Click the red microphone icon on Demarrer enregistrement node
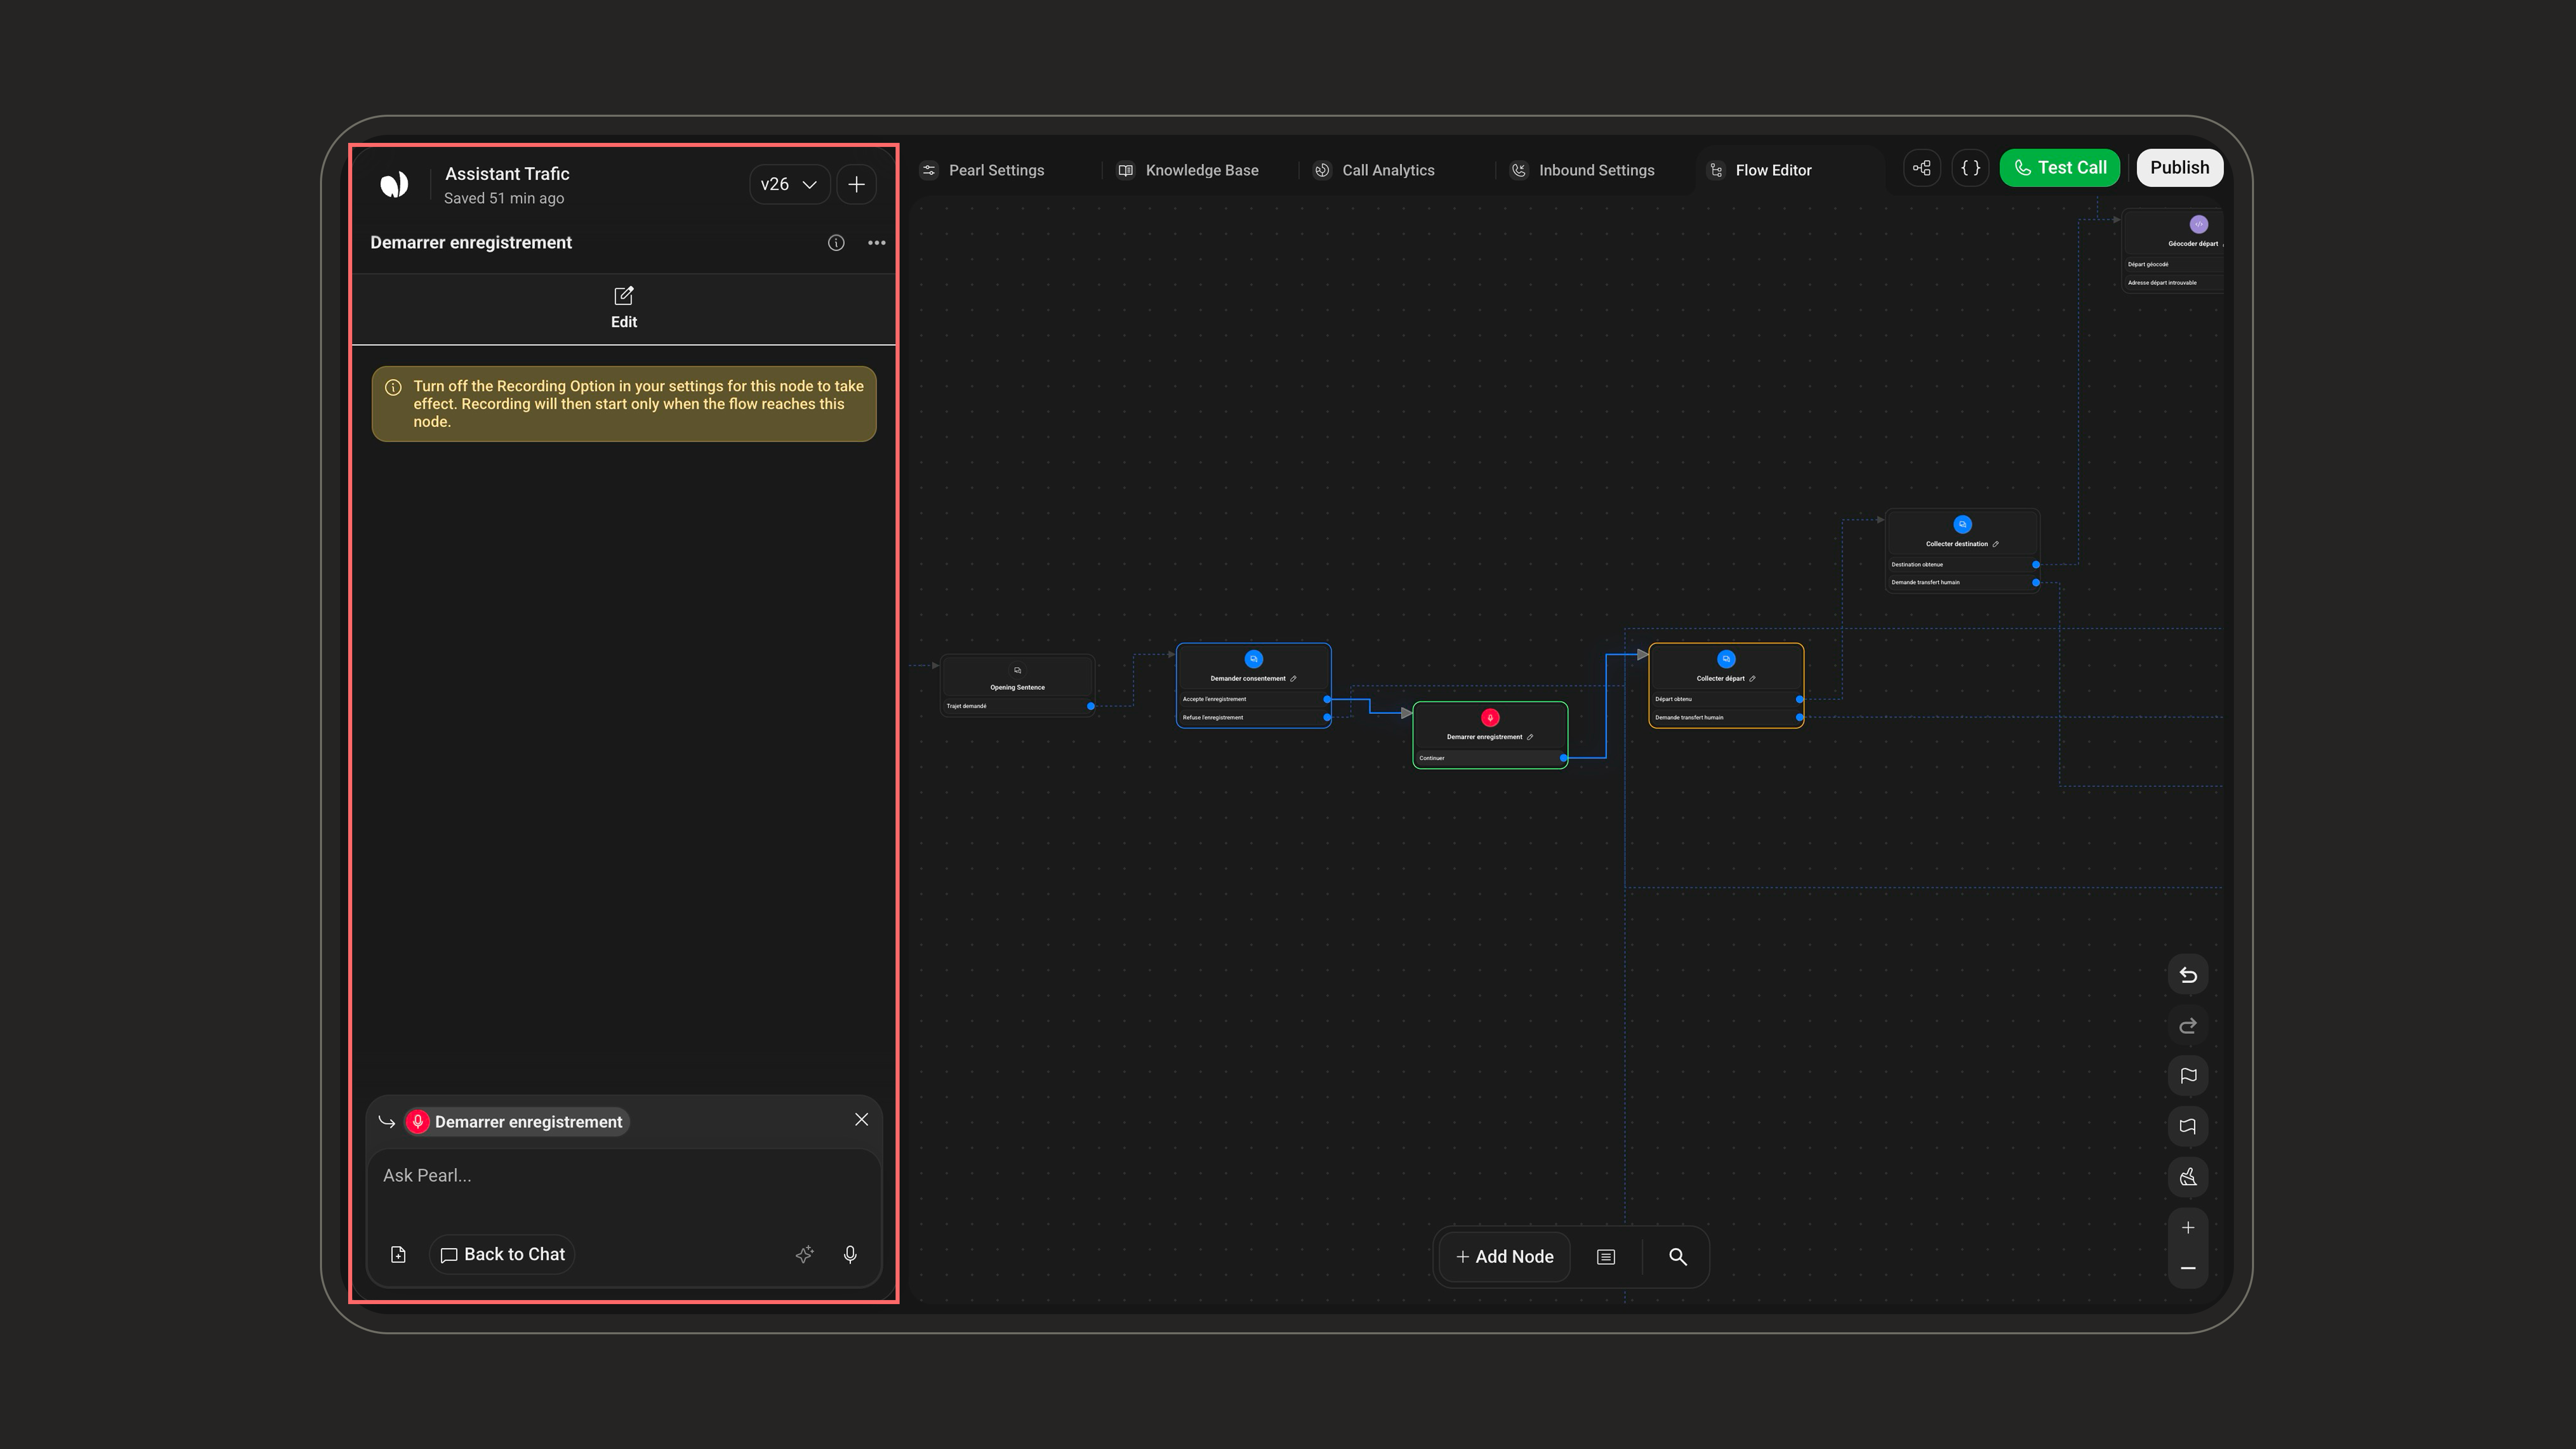 point(1490,718)
